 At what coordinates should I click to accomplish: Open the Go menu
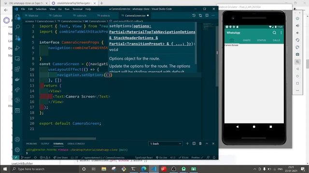click(60, 9)
